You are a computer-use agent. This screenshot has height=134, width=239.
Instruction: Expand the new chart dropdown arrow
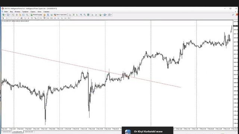(x=5, y=15)
